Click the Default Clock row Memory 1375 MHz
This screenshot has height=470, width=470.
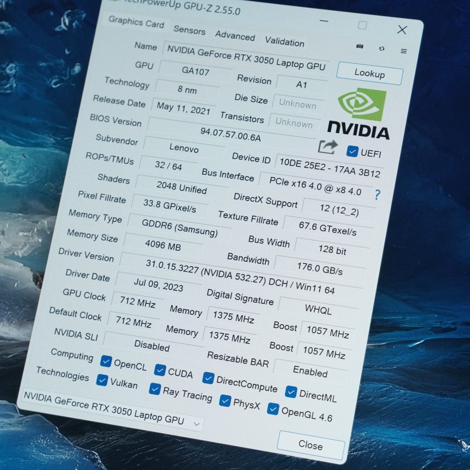click(x=230, y=337)
